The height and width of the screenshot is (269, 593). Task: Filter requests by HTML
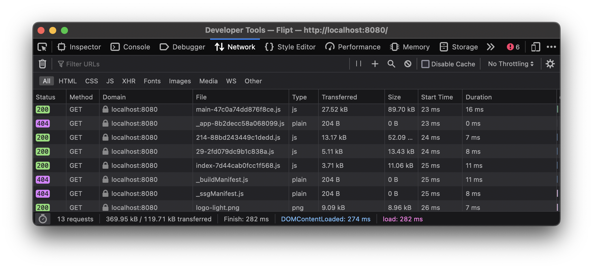pyautogui.click(x=68, y=81)
